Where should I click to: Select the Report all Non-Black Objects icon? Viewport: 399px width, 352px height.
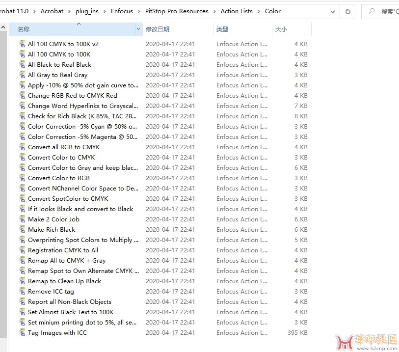[x=23, y=301]
